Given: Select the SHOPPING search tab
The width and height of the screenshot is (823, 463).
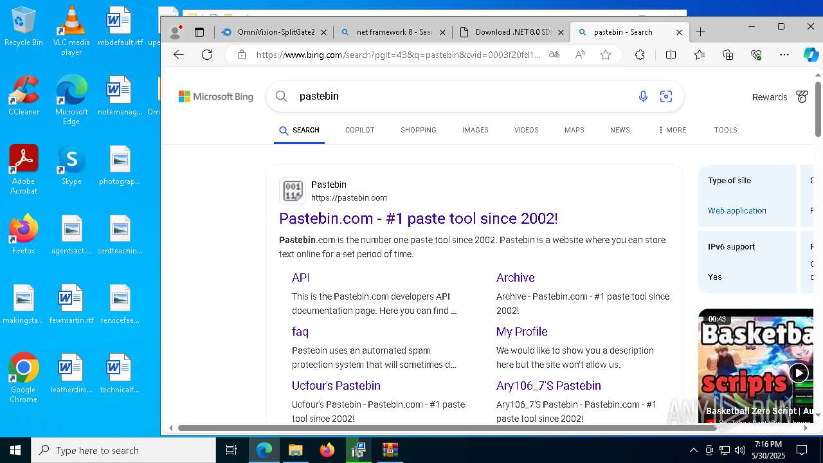Looking at the screenshot, I should [x=419, y=130].
